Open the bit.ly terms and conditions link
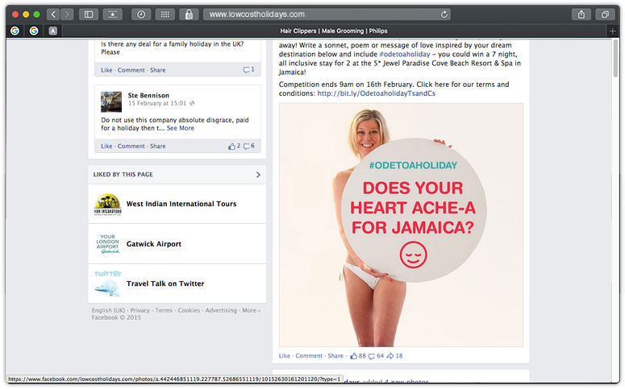The height and width of the screenshot is (389, 625). [x=377, y=93]
